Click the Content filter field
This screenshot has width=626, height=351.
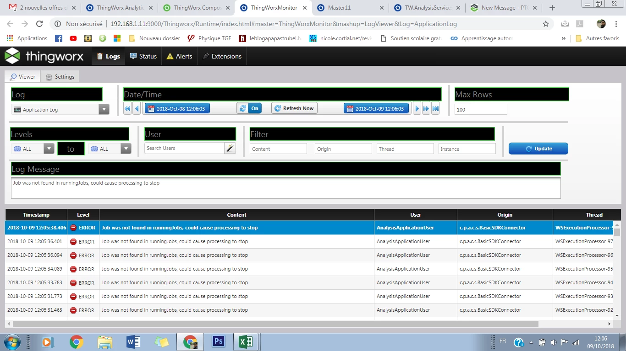pyautogui.click(x=278, y=149)
